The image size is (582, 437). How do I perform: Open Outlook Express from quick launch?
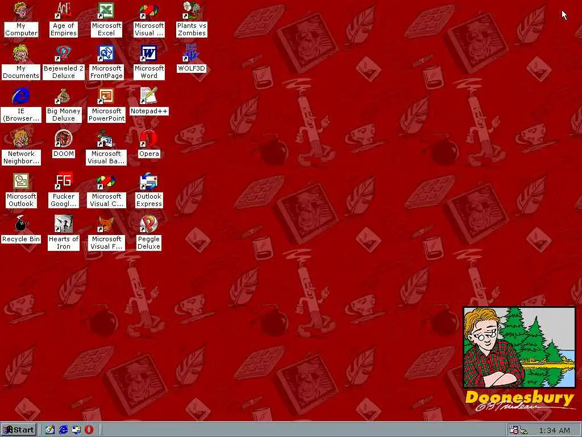(x=76, y=430)
